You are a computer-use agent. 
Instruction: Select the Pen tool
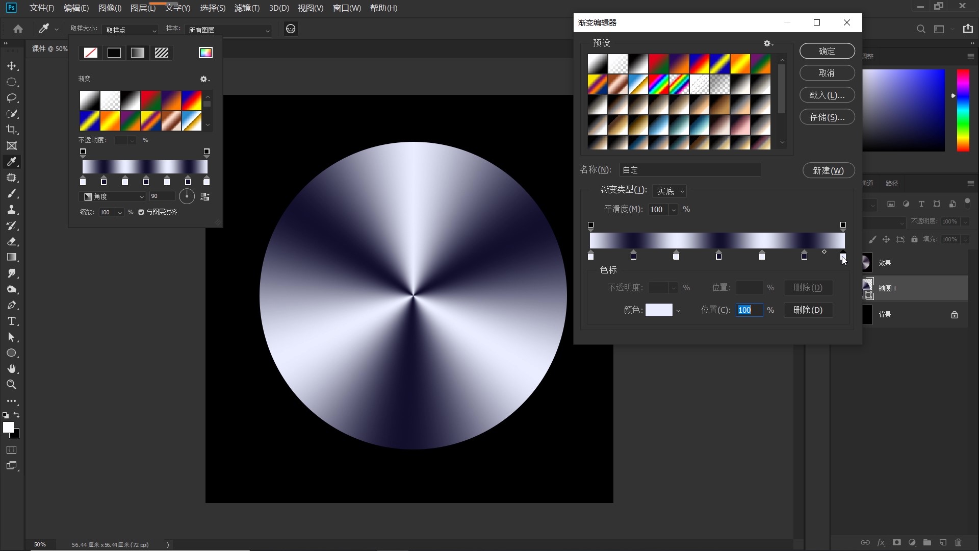point(12,305)
